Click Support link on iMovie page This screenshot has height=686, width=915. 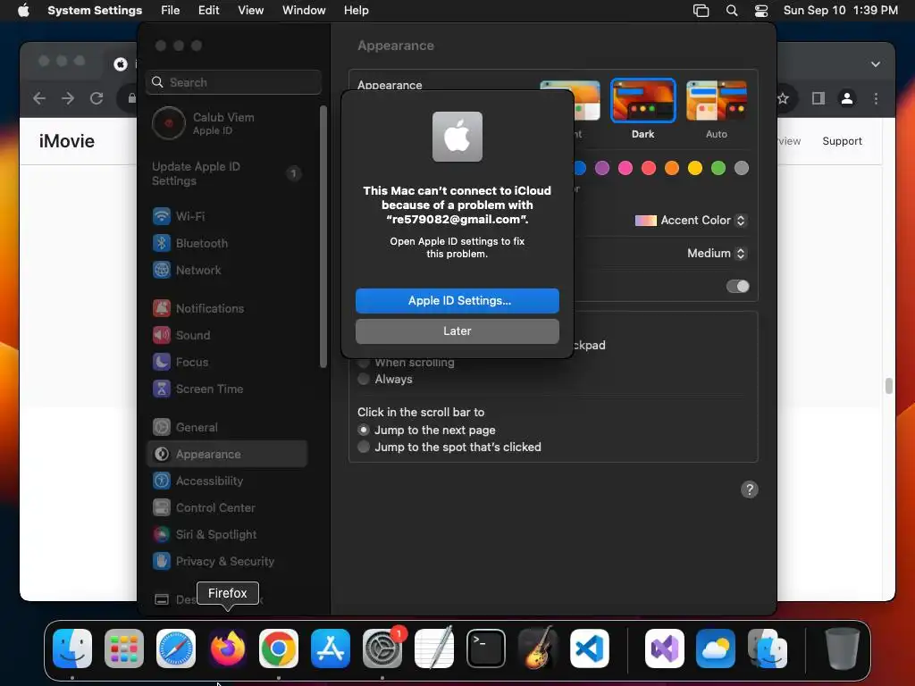click(842, 141)
